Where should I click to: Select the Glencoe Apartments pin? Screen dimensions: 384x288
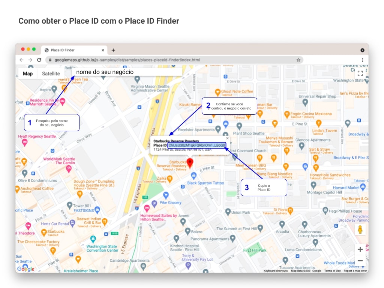(302, 146)
